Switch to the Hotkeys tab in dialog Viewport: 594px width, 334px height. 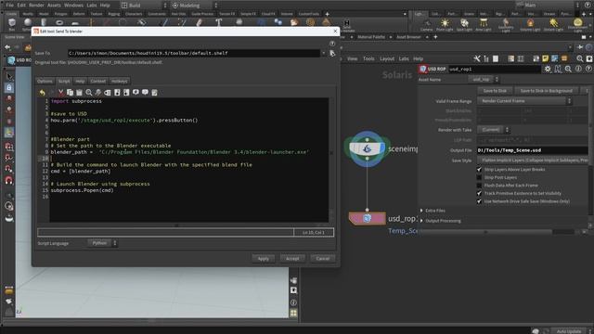(x=120, y=81)
